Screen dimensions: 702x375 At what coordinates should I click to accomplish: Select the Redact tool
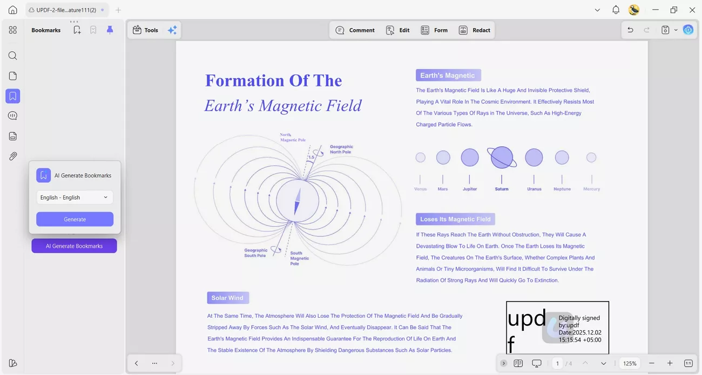pos(475,30)
